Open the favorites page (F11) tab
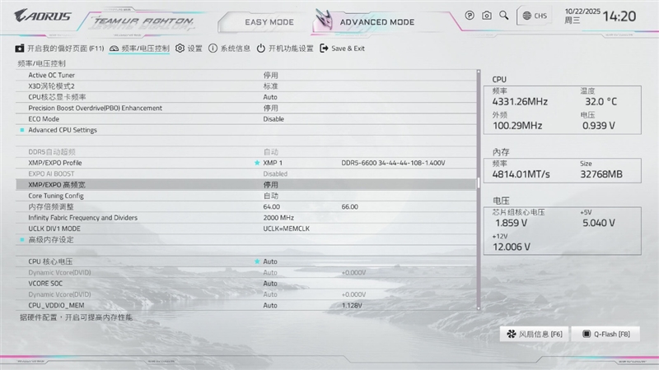Viewport: 659px width, 370px height. [x=59, y=49]
